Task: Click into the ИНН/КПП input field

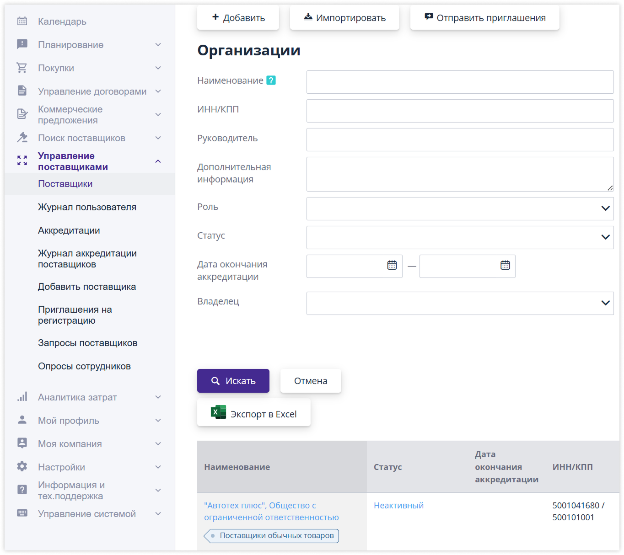Action: [459, 111]
